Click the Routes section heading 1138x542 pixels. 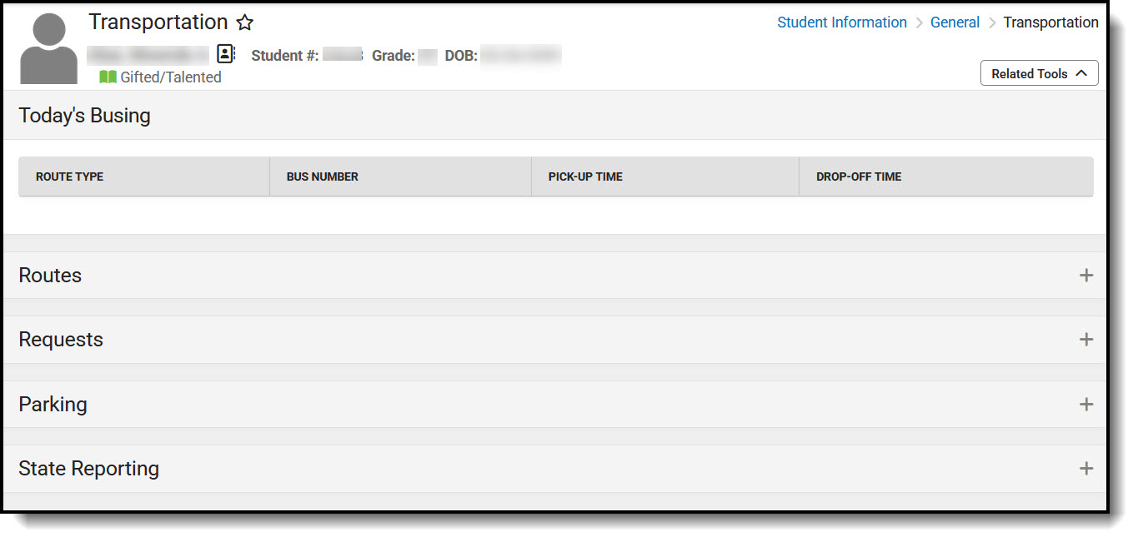(x=50, y=275)
